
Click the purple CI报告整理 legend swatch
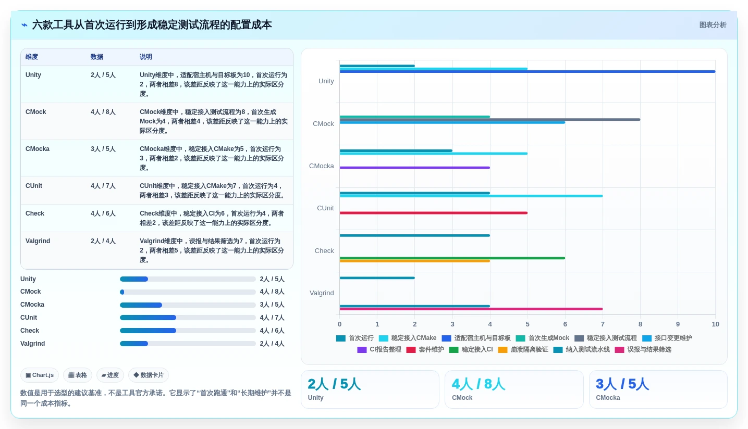coord(362,350)
